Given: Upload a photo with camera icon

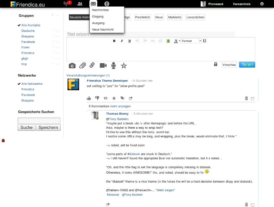Looking at the screenshot, I should [x=72, y=66].
